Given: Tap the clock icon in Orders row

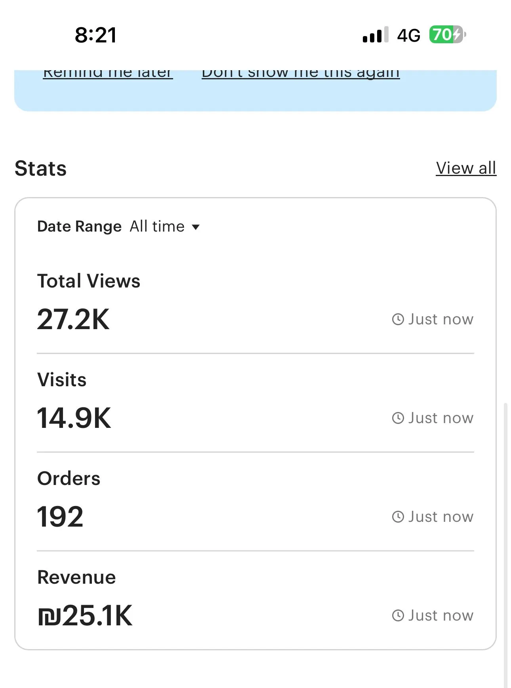Looking at the screenshot, I should click(398, 517).
